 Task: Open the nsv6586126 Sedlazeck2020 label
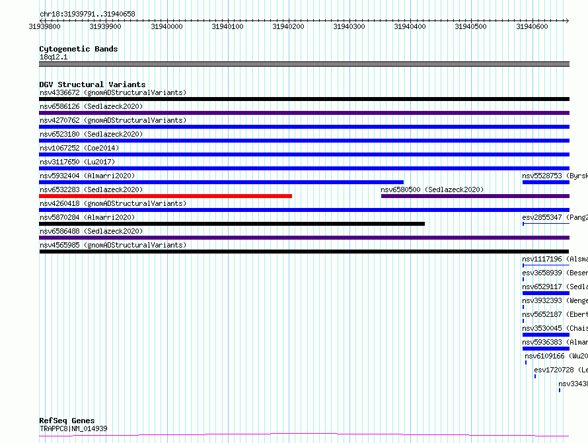point(91,106)
